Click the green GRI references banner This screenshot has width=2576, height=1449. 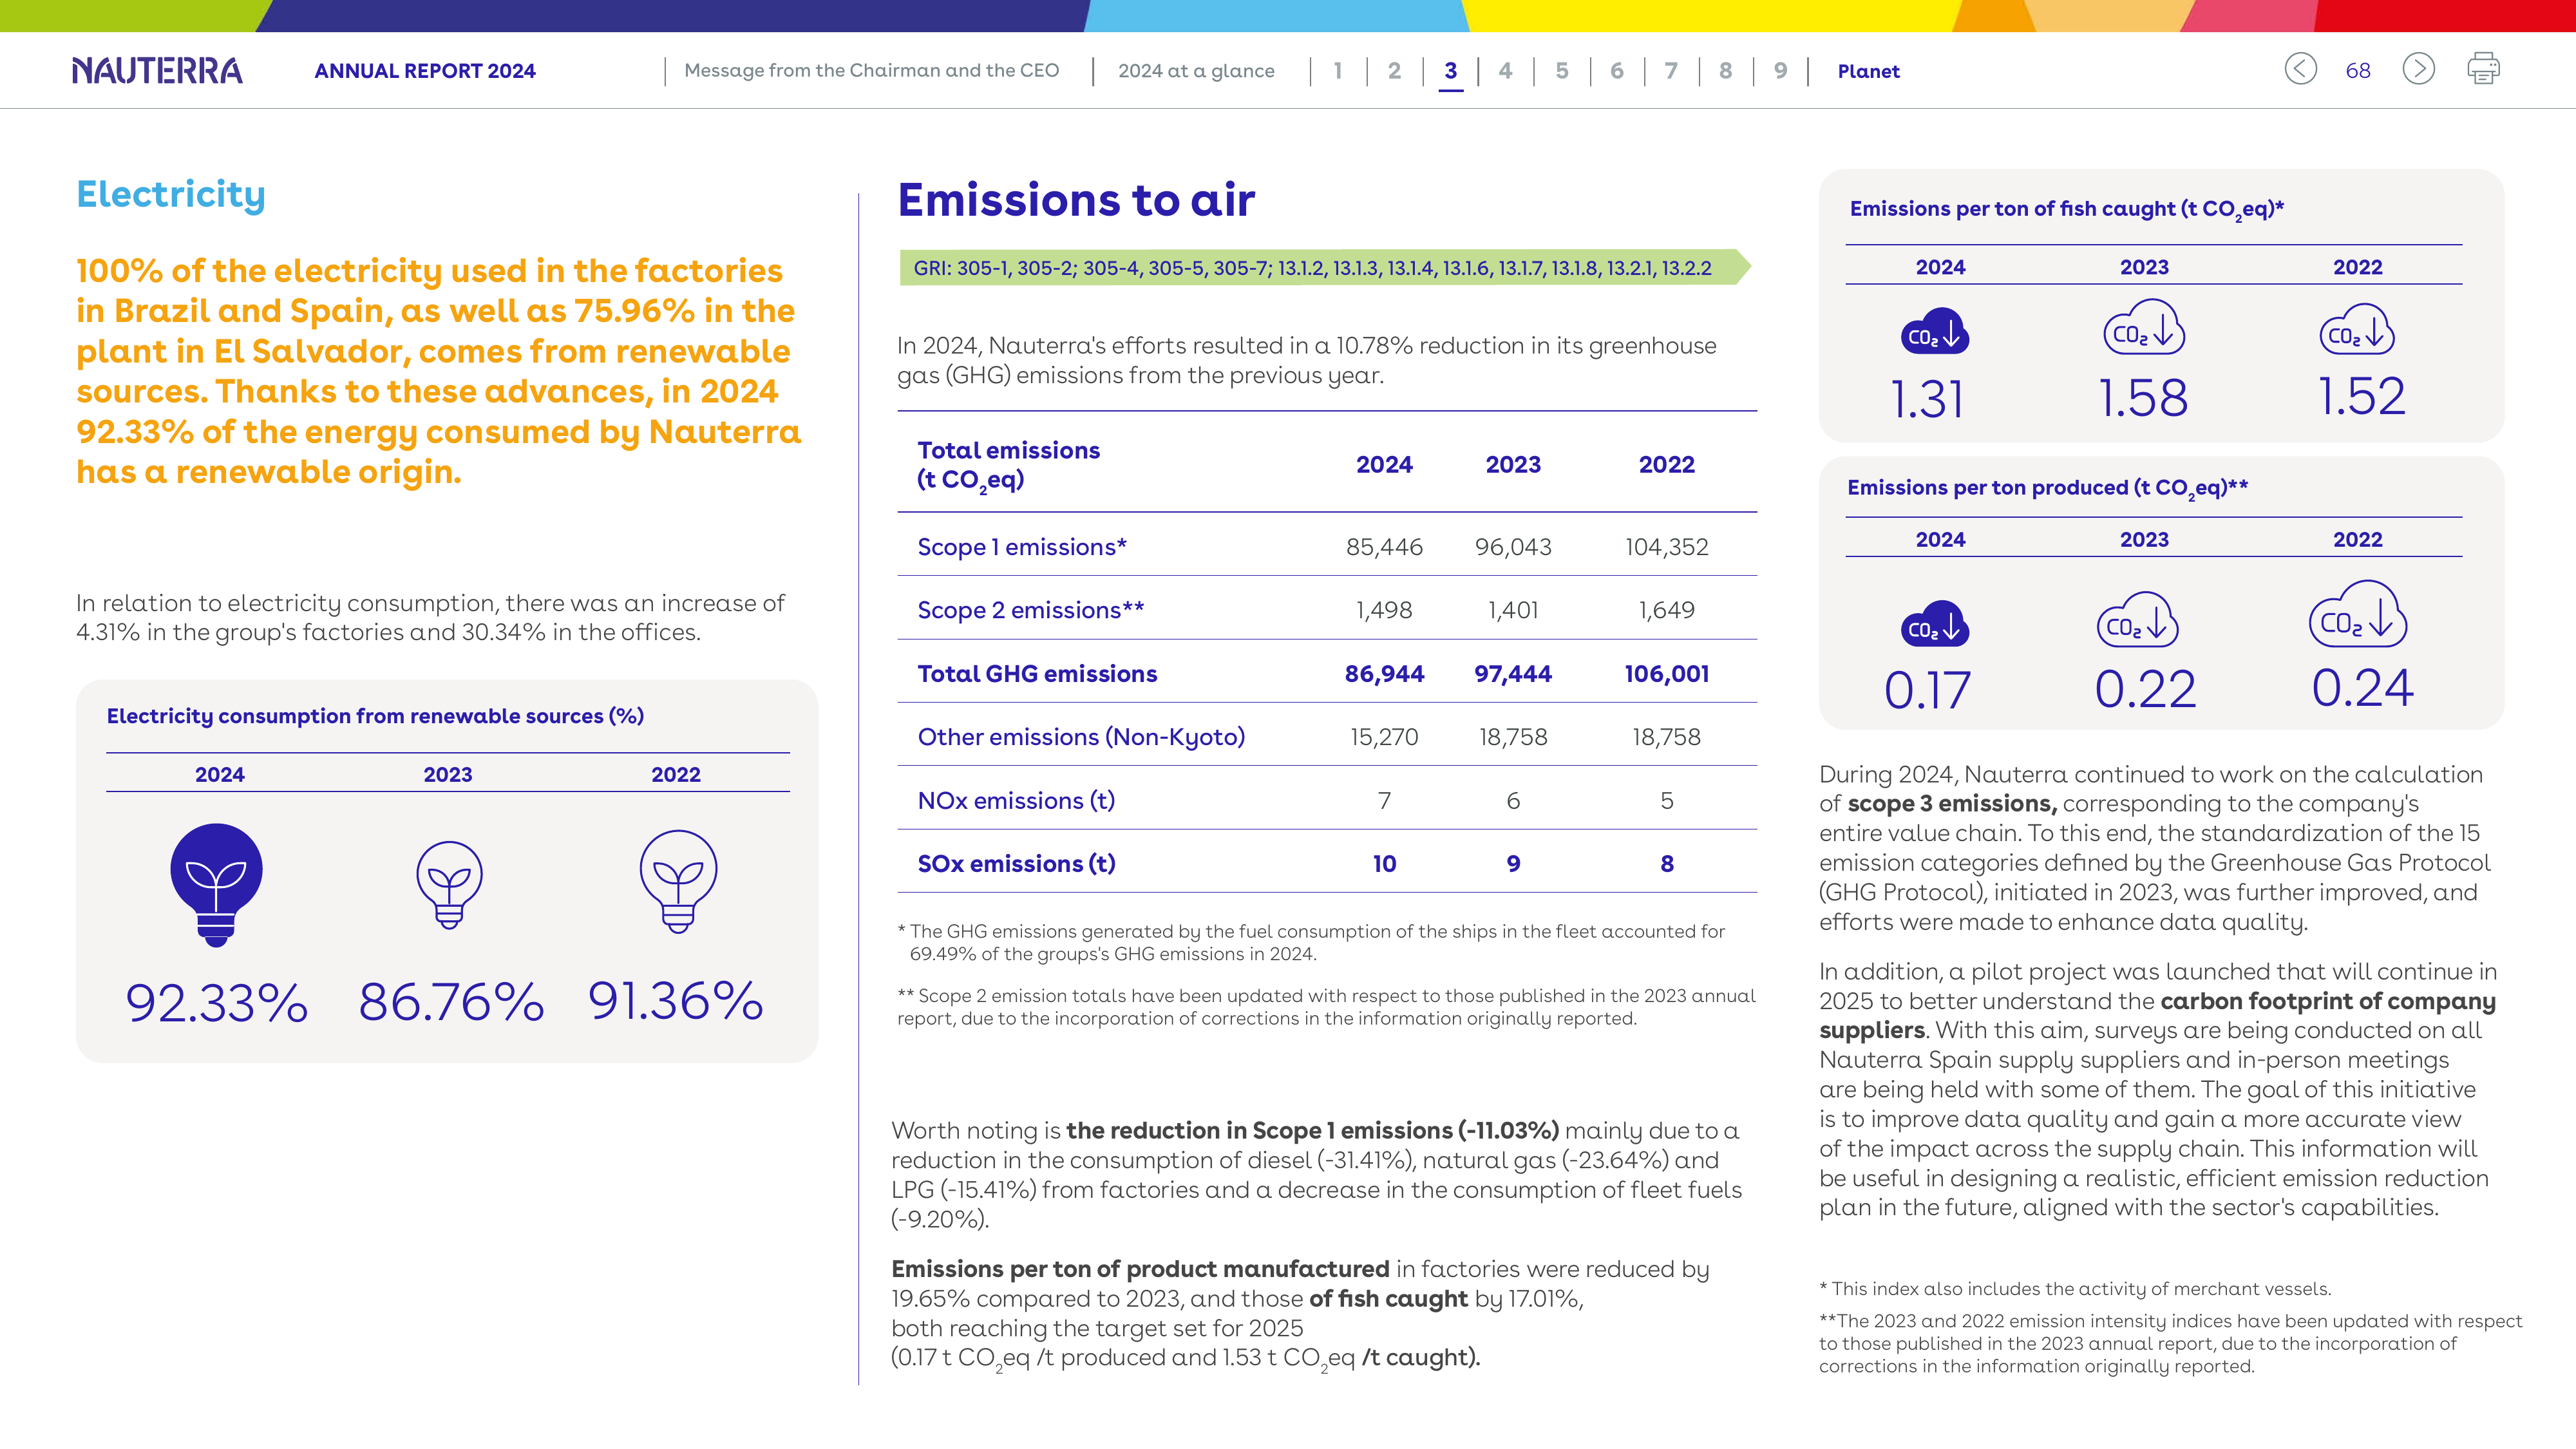tap(1325, 267)
